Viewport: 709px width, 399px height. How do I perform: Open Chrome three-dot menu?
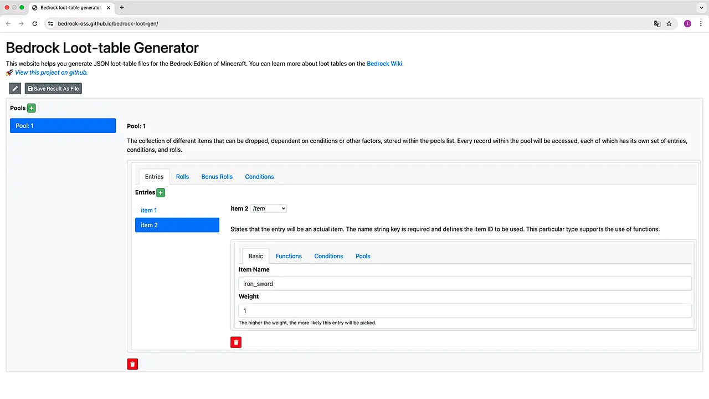click(701, 24)
